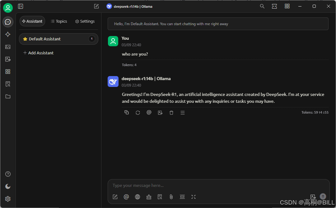The height and width of the screenshot is (208, 336).
Task: Click the 'Tokens: 4' text under the user message
Action: (x=129, y=65)
